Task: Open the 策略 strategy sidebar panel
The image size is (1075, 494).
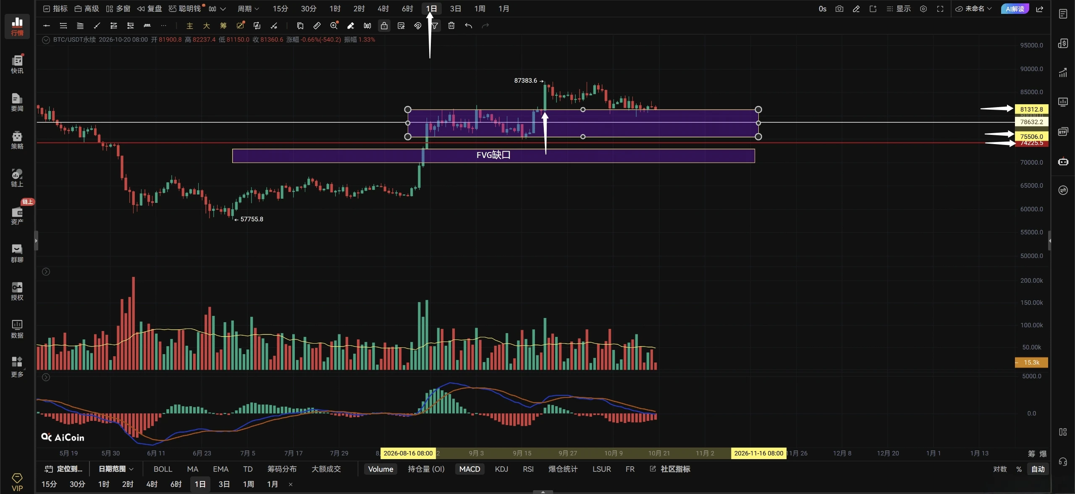Action: point(17,140)
